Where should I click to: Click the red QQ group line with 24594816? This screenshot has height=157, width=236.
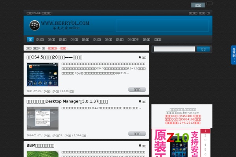183,116
